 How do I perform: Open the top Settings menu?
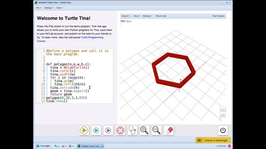click(49, 8)
